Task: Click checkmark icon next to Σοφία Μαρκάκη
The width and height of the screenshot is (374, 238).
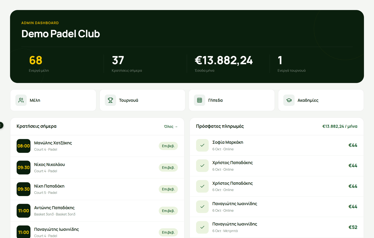Action: pos(202,145)
